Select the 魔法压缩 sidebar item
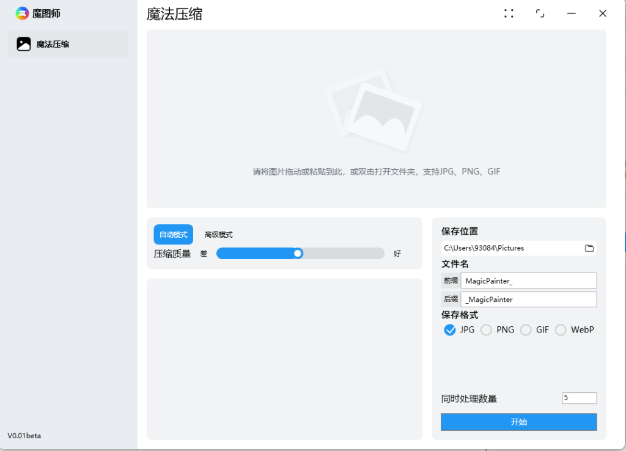 click(x=67, y=43)
